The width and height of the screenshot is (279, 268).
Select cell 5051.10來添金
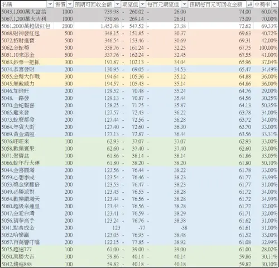pos(27,55)
